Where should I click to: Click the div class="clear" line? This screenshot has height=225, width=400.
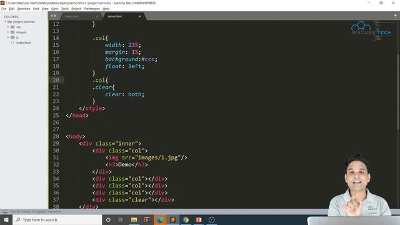tap(133, 200)
